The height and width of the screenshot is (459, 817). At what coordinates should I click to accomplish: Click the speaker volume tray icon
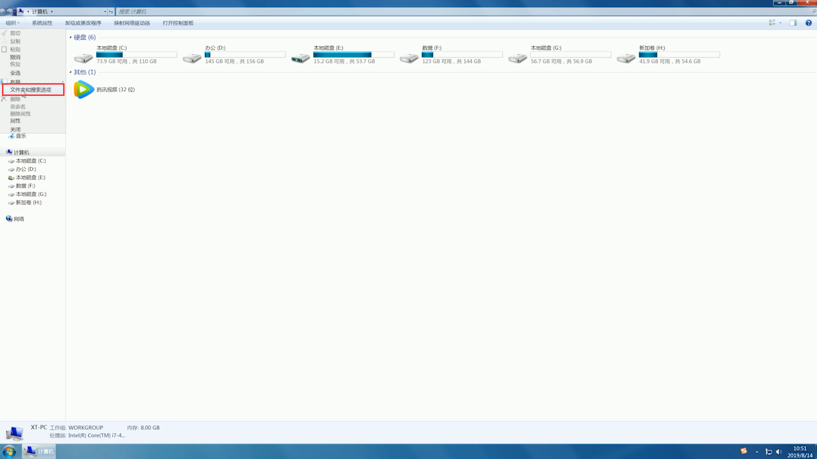779,452
